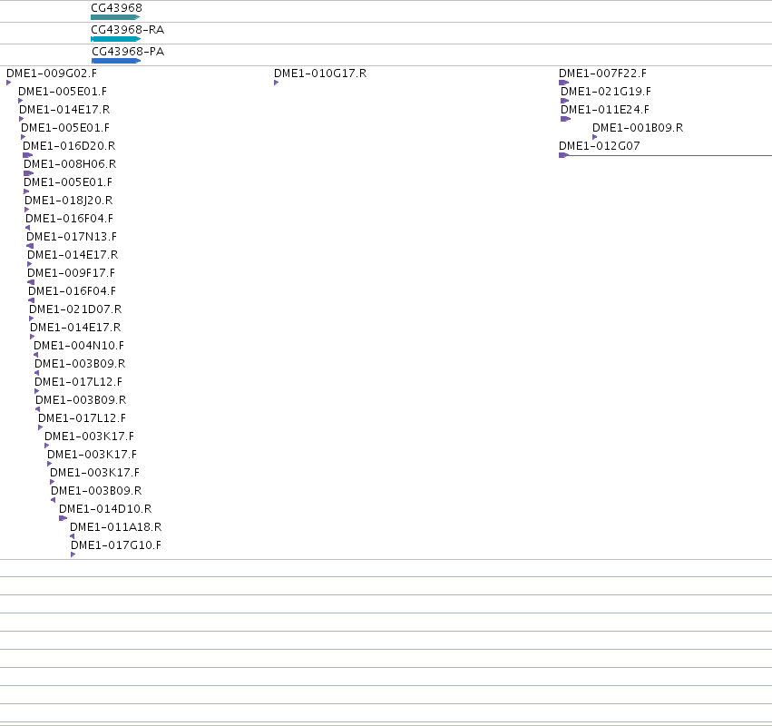Select feature label DME1-009G02.F
Screen dimensions: 772x726
coord(52,74)
